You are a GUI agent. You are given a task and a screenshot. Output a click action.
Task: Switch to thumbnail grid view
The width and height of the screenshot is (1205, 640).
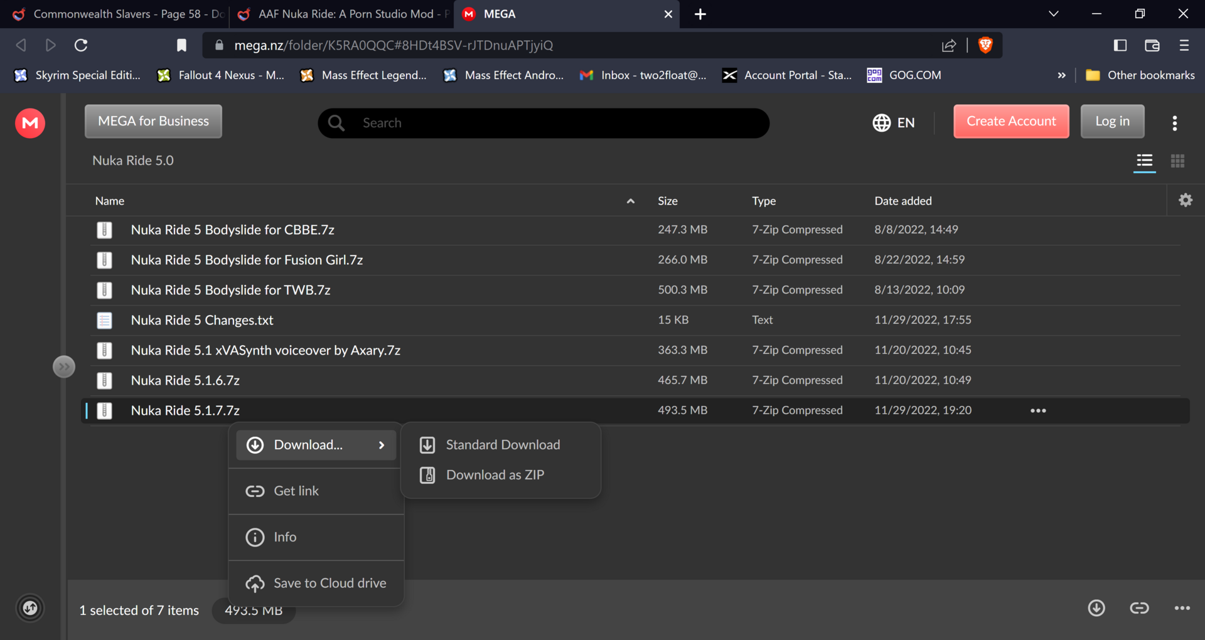tap(1177, 161)
